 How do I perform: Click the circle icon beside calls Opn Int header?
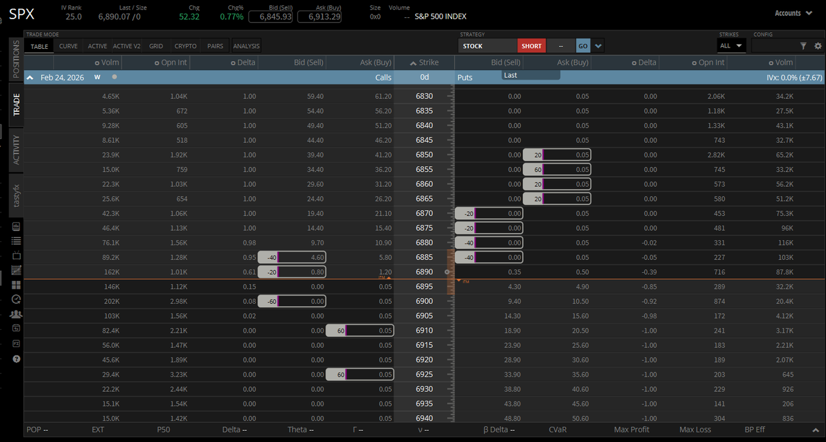tap(158, 63)
